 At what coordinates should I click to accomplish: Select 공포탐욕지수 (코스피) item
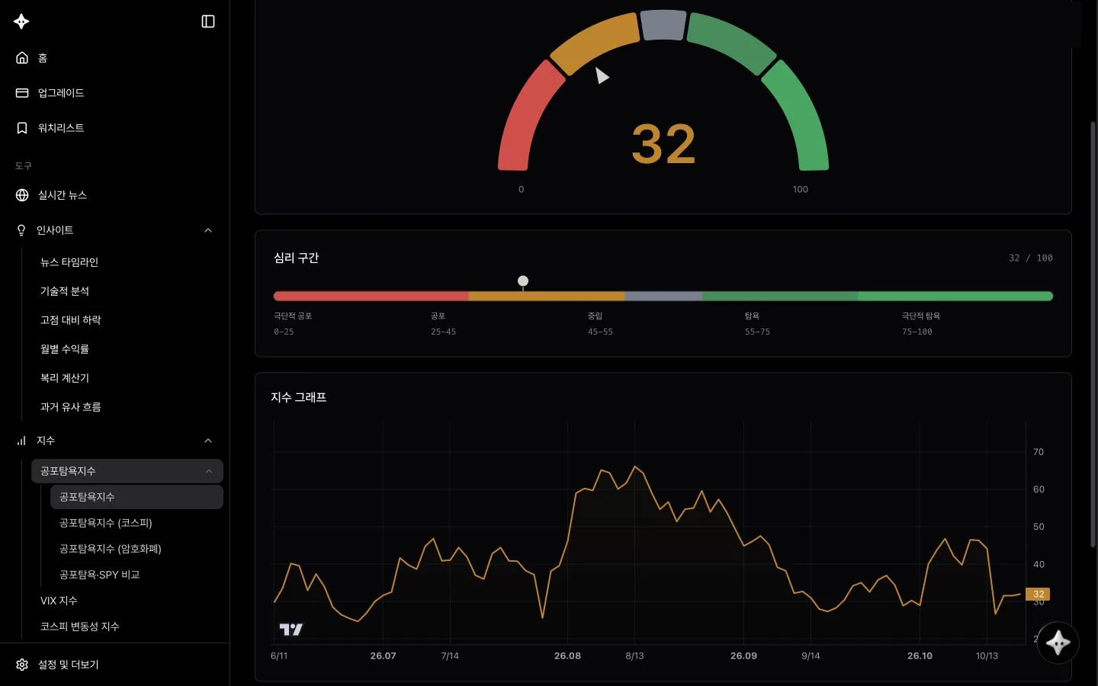(x=106, y=523)
